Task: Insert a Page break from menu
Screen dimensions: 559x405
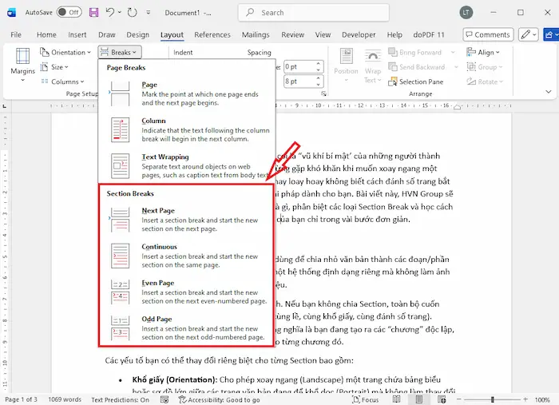Action: (186, 95)
